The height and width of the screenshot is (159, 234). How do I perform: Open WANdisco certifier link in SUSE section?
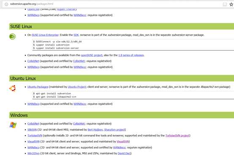click(80, 67)
